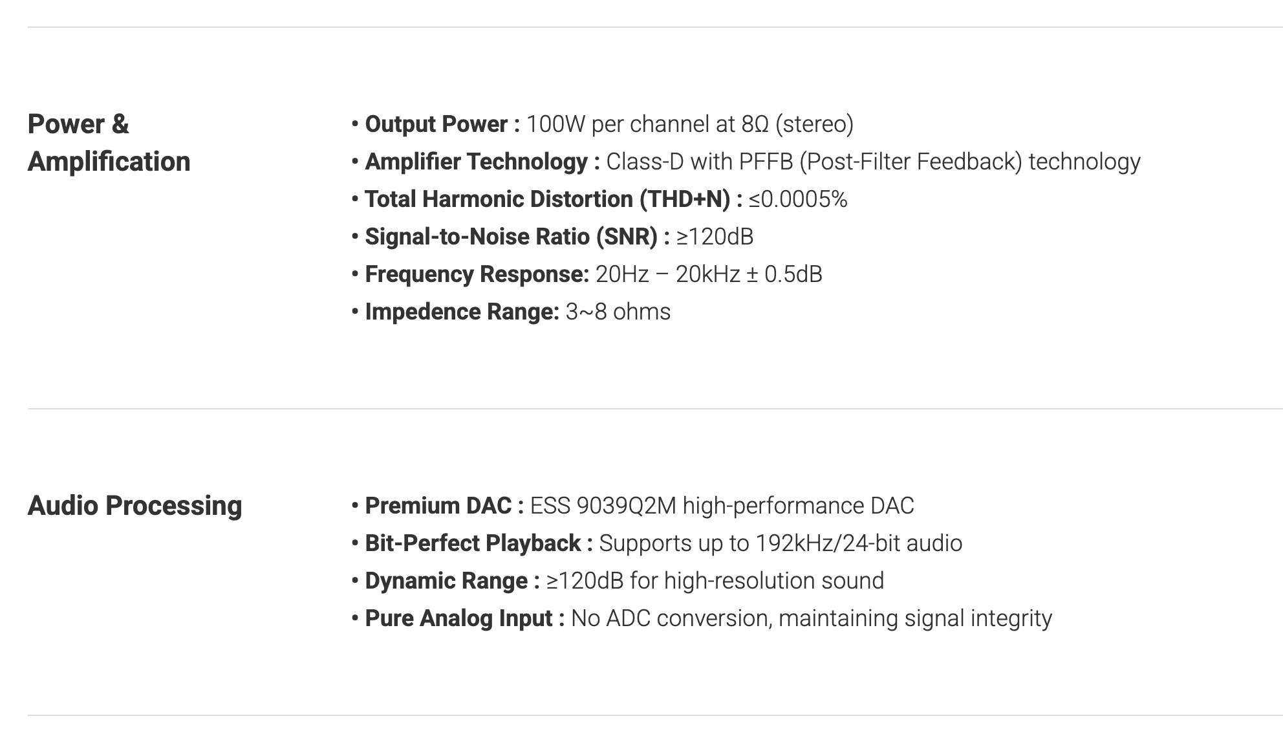Click the "20Hz – 20kHz ± 0.5dB" value
This screenshot has width=1283, height=749.
[709, 274]
